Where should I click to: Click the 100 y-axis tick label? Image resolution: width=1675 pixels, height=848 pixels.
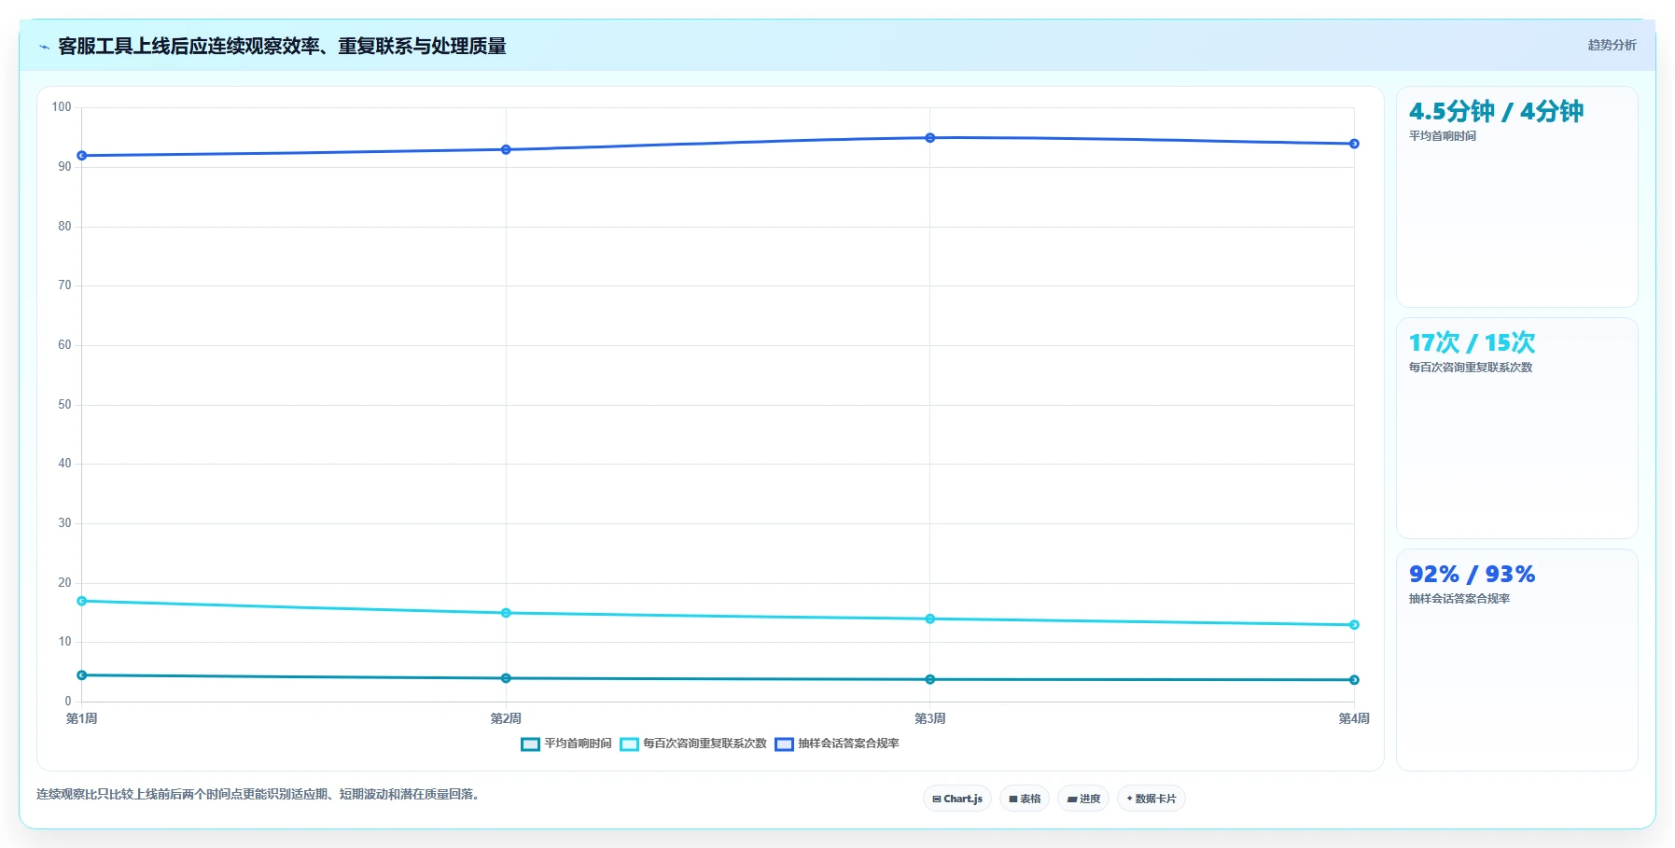point(62,107)
